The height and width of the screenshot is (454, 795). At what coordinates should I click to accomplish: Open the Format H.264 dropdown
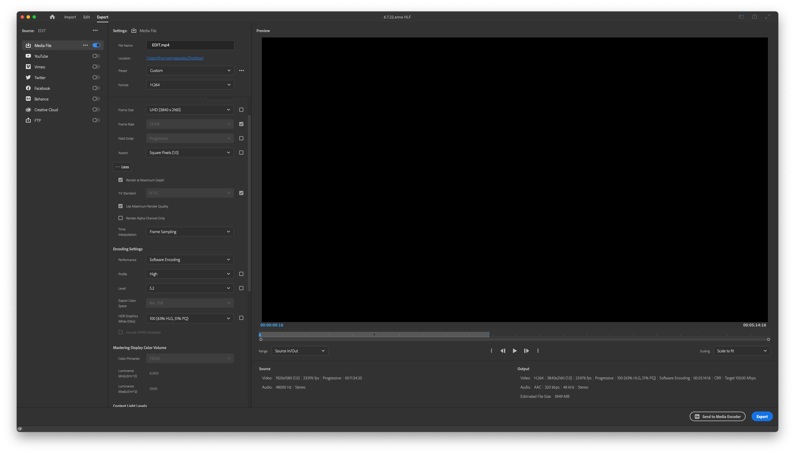(190, 85)
